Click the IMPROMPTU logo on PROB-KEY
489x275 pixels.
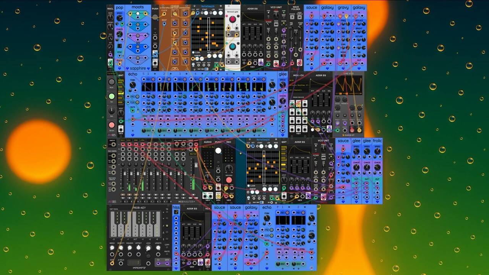coord(139,268)
